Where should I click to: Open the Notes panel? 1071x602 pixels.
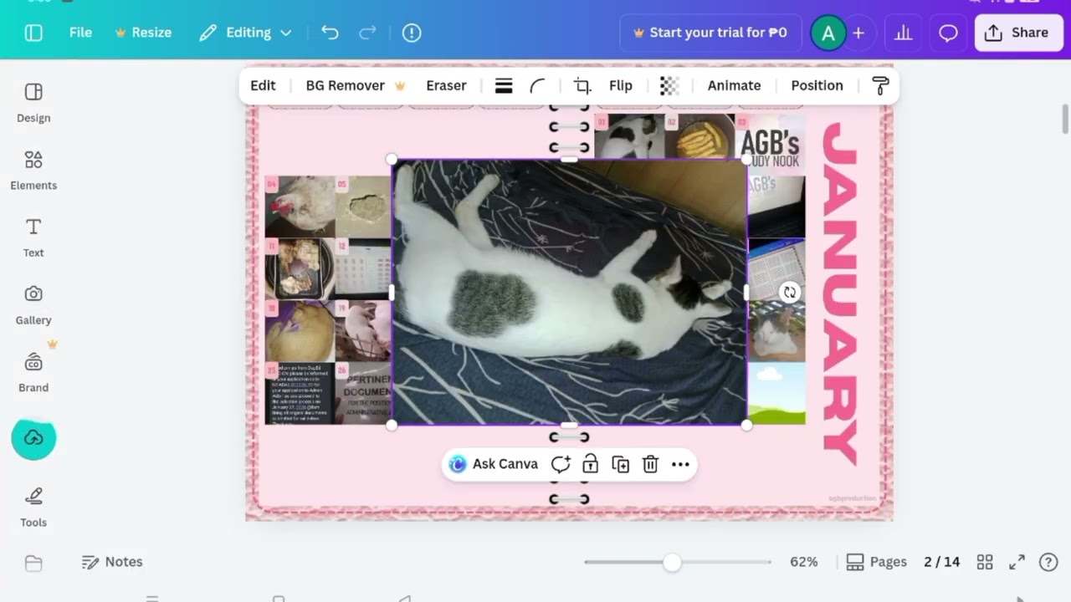pos(112,562)
